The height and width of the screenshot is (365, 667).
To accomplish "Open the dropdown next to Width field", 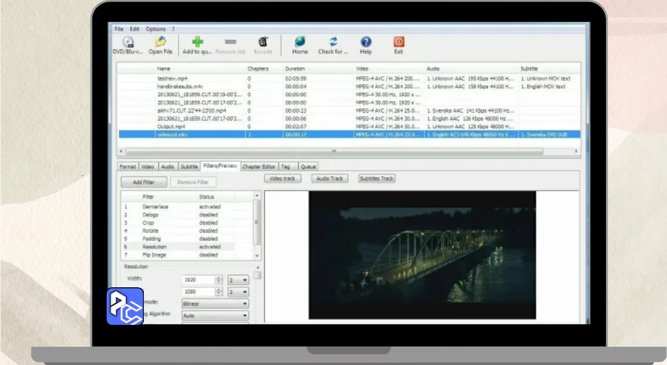I will 238,280.
